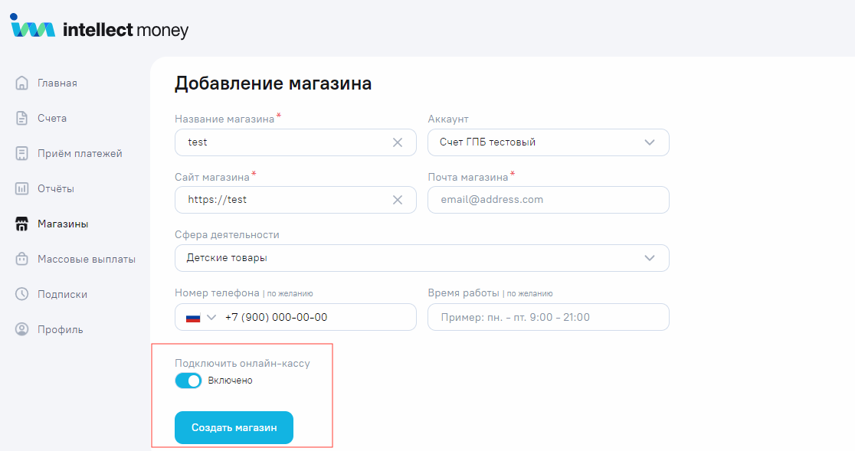Click the Профиль user icon
855x451 pixels.
pos(22,329)
